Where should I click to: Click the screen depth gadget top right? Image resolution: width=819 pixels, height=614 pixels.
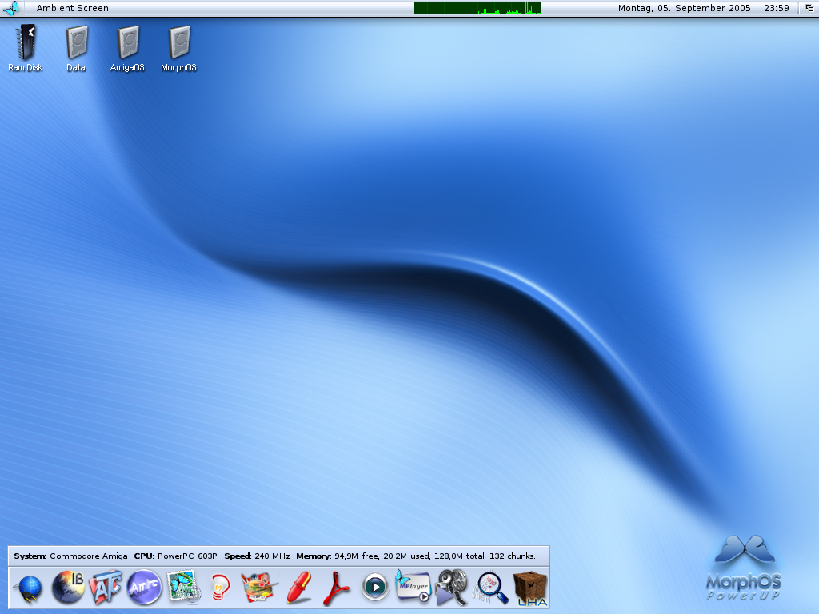coord(810,8)
